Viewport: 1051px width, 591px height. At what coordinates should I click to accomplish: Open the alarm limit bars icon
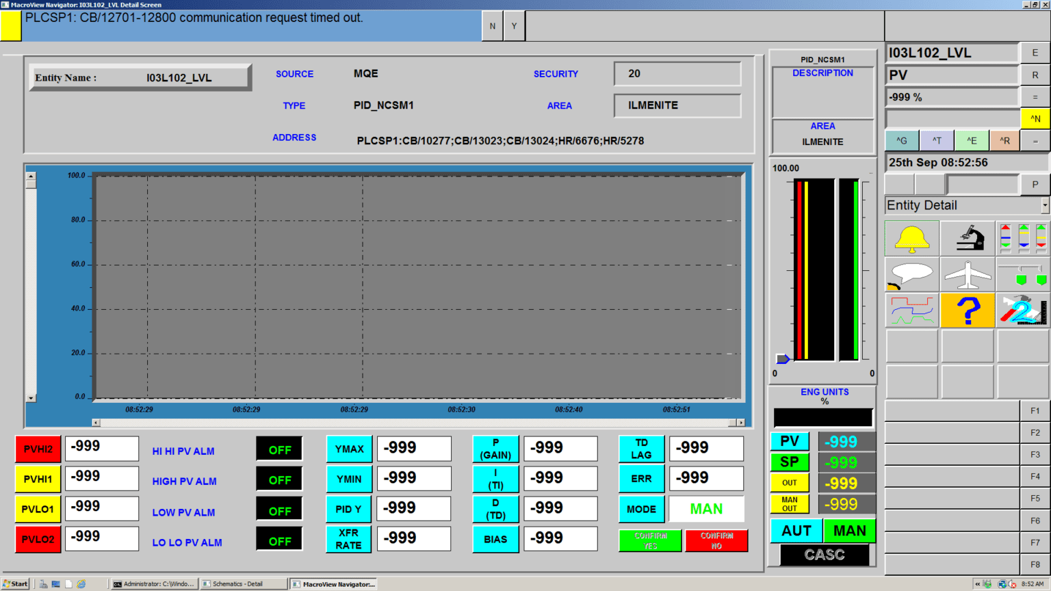tap(1022, 238)
